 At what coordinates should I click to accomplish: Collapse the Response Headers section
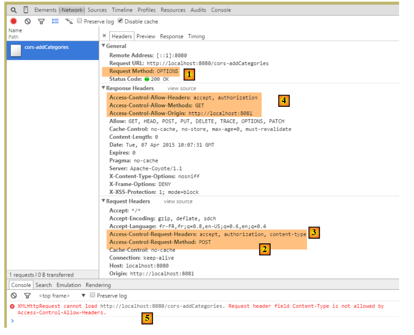103,88
